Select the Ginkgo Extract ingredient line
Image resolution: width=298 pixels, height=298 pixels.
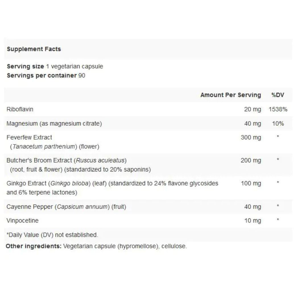112,183
